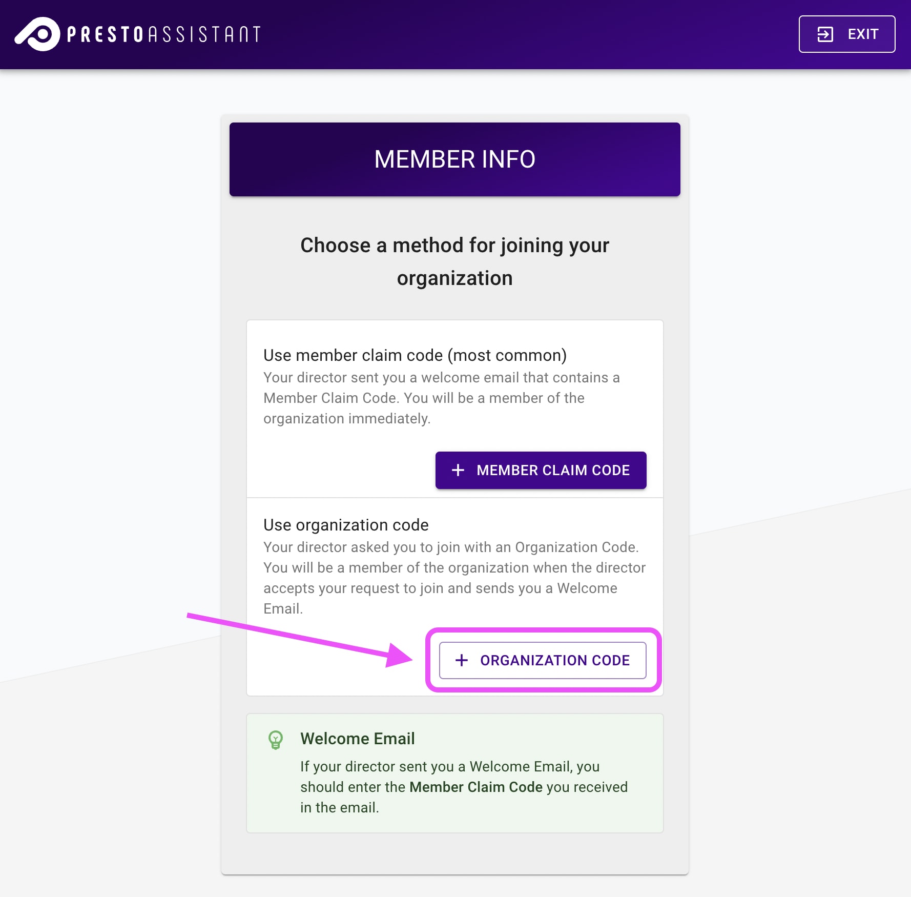The width and height of the screenshot is (911, 897).
Task: Click the exit door icon beside EXIT
Action: coord(825,34)
